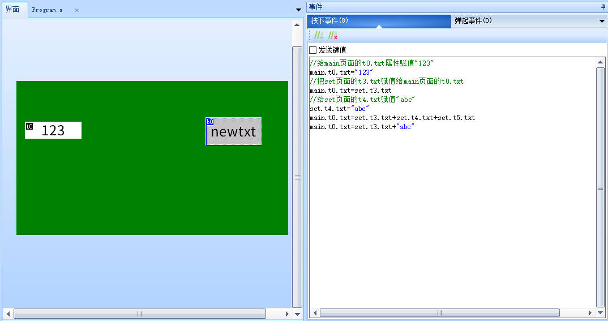Click the canvas scroll up arrow

pos(297,25)
